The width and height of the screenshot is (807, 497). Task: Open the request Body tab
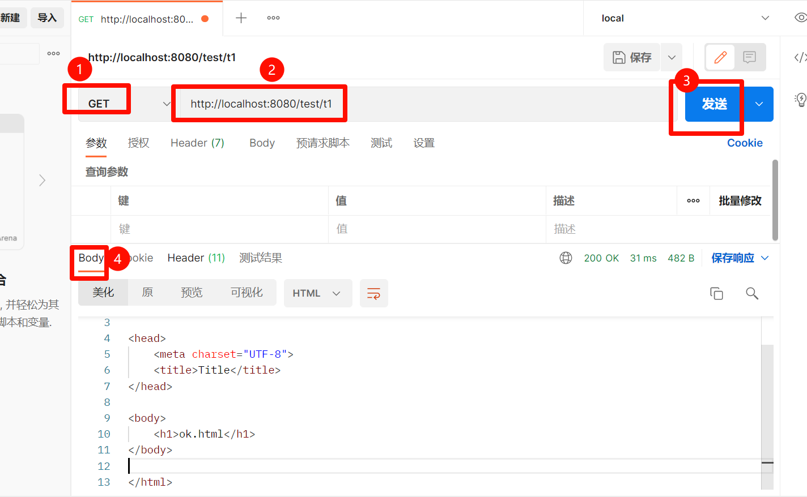(262, 143)
